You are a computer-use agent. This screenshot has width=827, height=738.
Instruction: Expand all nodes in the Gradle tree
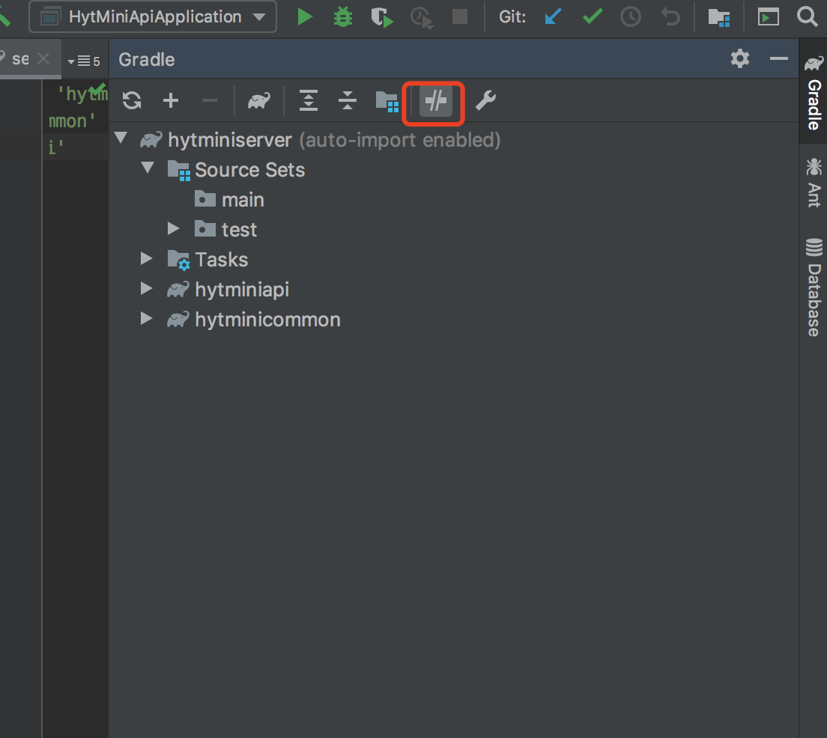tap(309, 100)
